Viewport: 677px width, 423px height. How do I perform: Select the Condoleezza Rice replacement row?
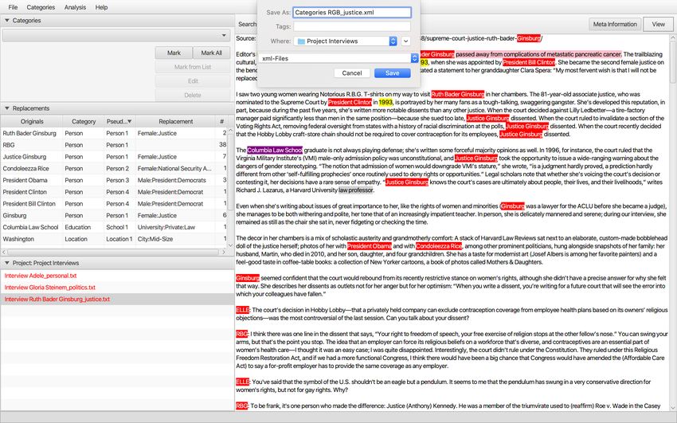coord(114,168)
